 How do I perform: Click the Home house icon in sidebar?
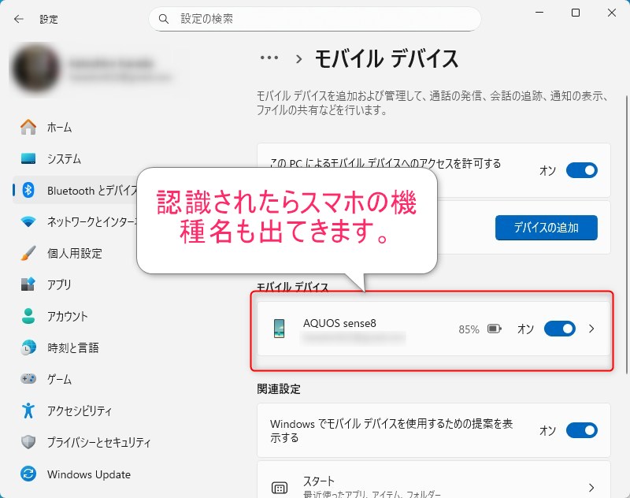coord(29,127)
